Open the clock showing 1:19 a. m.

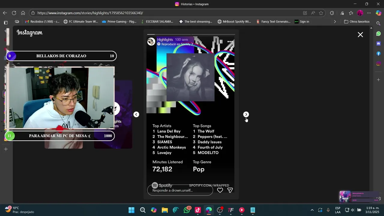click(373, 210)
